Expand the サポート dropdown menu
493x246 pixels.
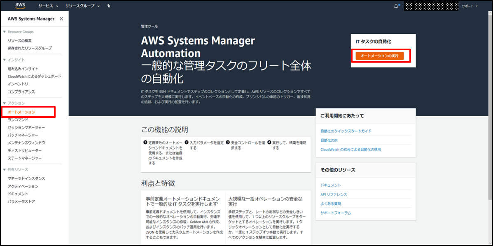tap(470, 6)
